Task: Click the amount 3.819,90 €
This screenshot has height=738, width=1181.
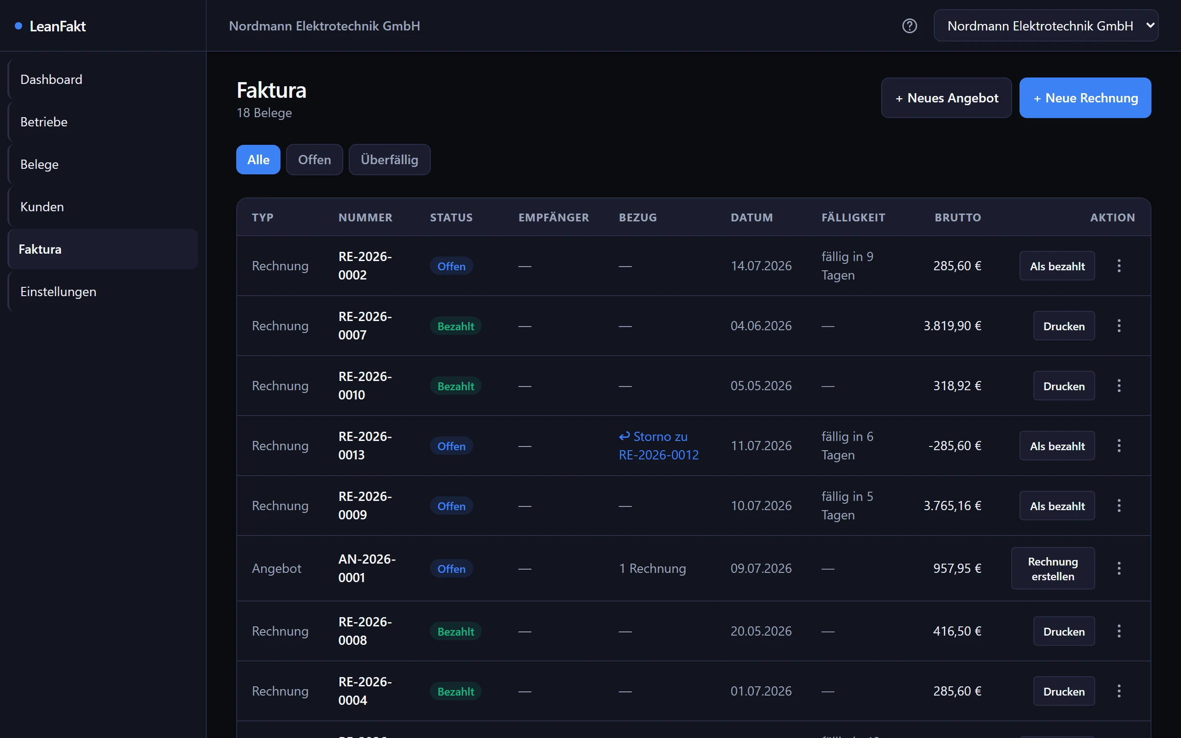Action: tap(952, 326)
